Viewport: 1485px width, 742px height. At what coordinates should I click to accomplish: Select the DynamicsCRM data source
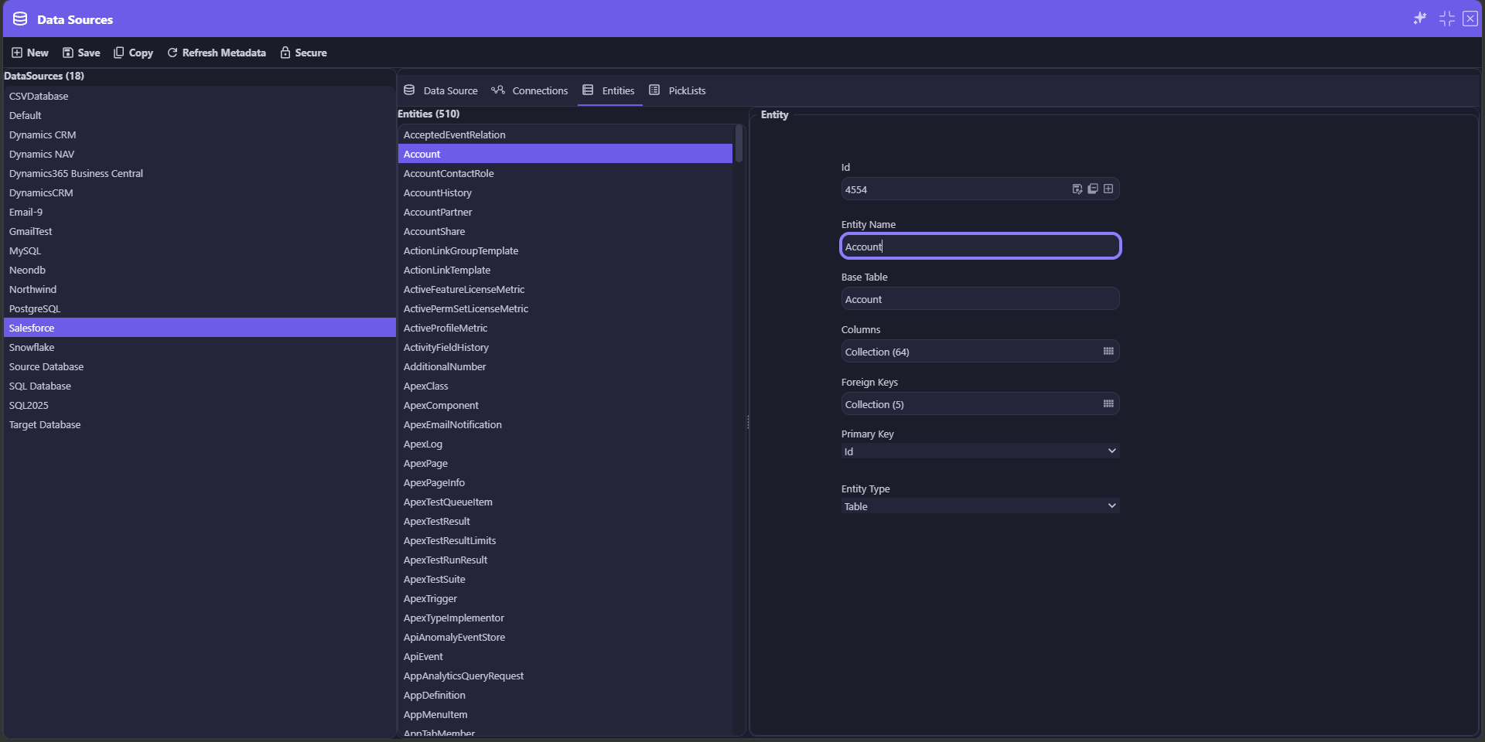200,192
